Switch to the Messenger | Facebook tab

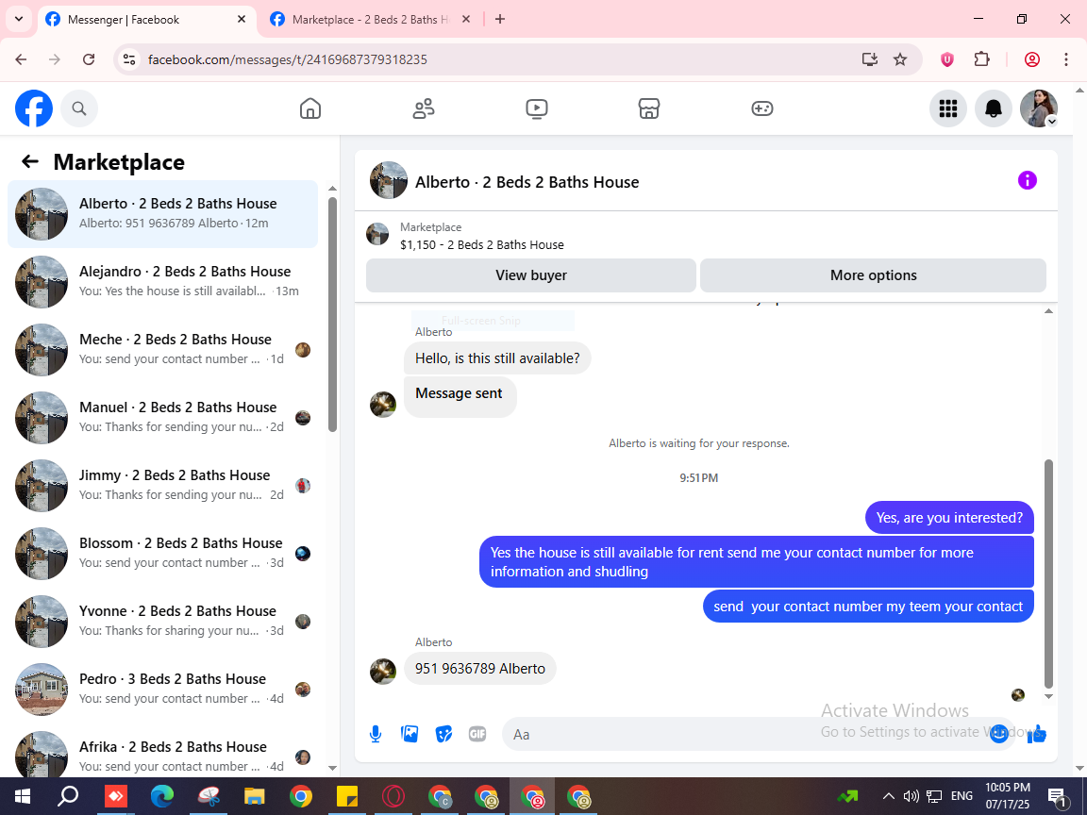(146, 20)
